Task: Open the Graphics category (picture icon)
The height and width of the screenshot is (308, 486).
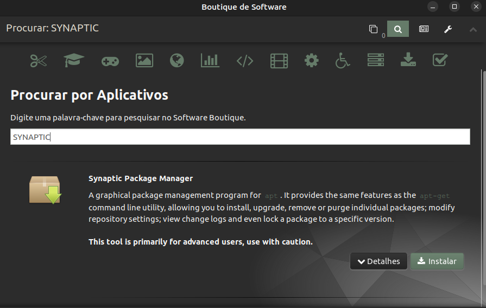Action: (144, 60)
